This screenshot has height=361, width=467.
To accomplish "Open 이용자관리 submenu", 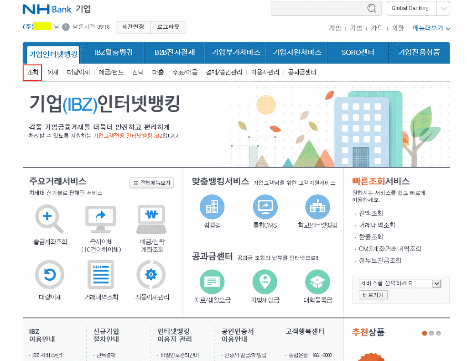I will 265,73.
